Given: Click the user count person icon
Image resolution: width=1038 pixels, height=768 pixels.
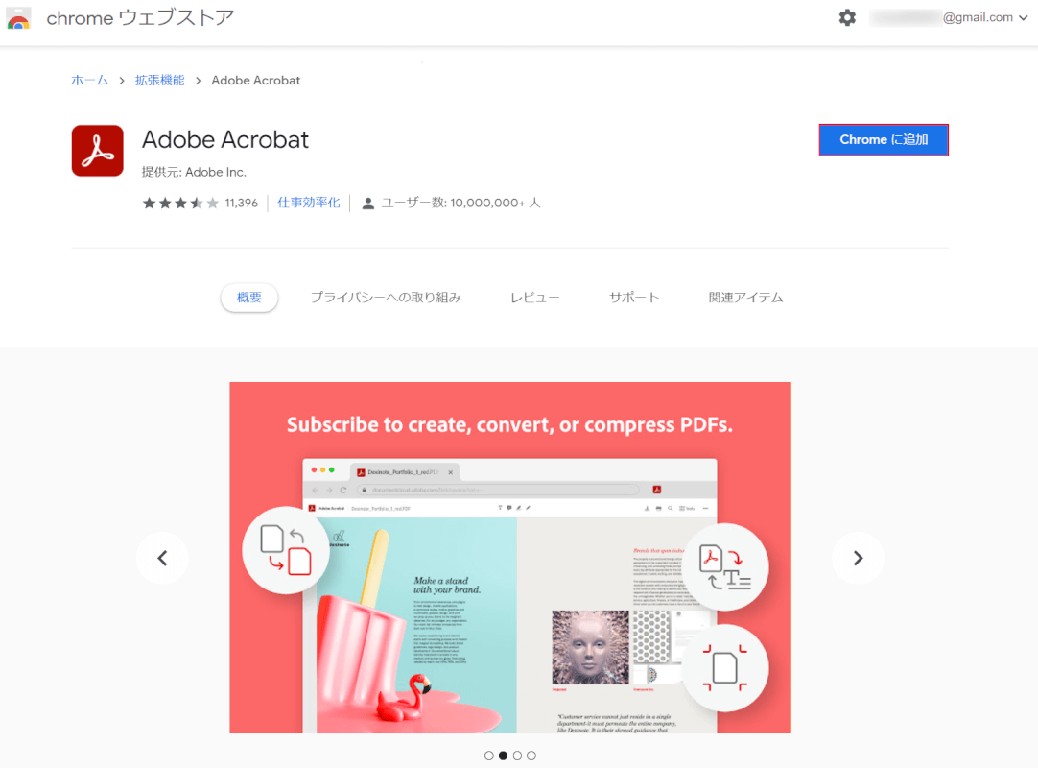Looking at the screenshot, I should tap(368, 204).
